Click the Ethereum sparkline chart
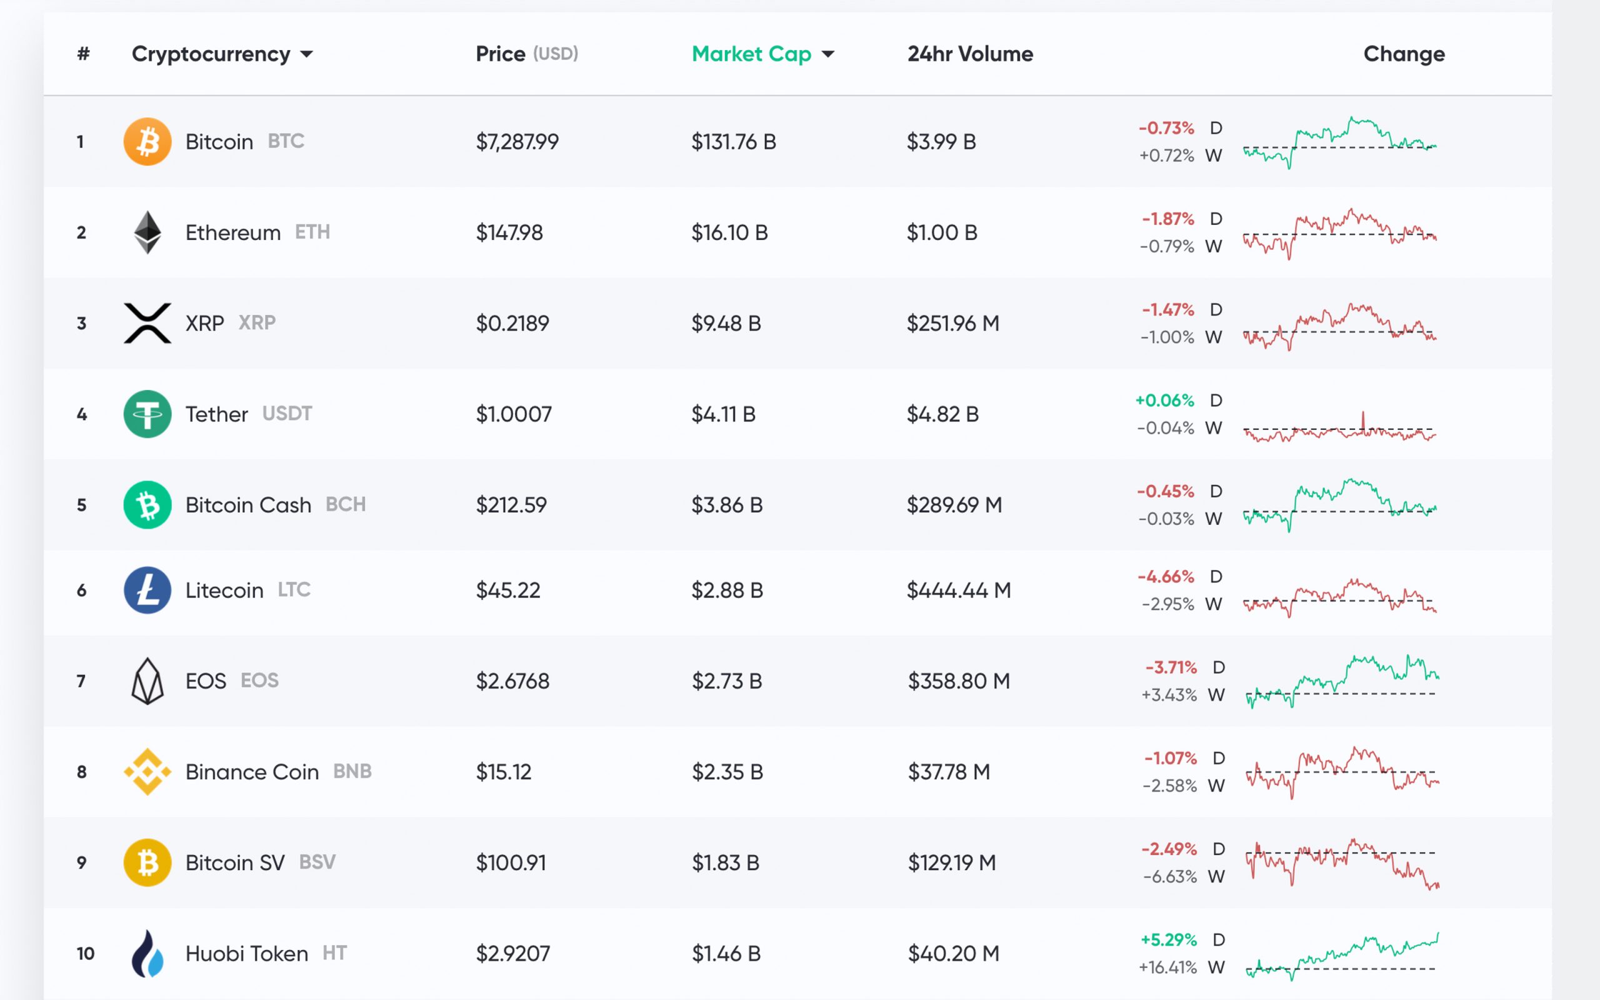 click(x=1339, y=234)
